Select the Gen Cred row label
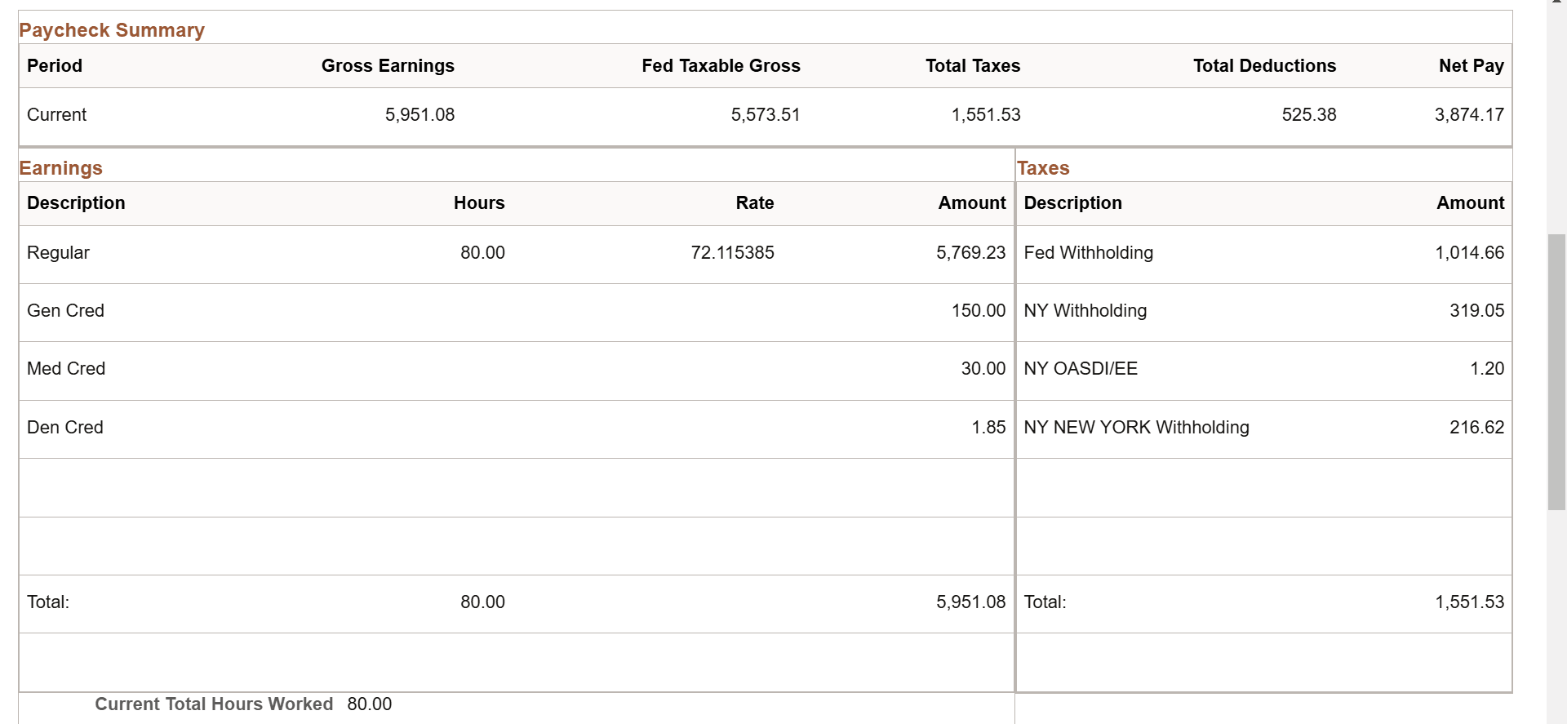1567x724 pixels. point(65,311)
